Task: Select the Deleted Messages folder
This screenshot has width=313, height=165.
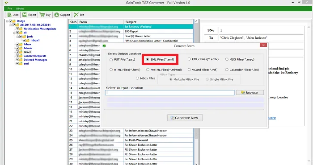Action: pyautogui.click(x=35, y=60)
